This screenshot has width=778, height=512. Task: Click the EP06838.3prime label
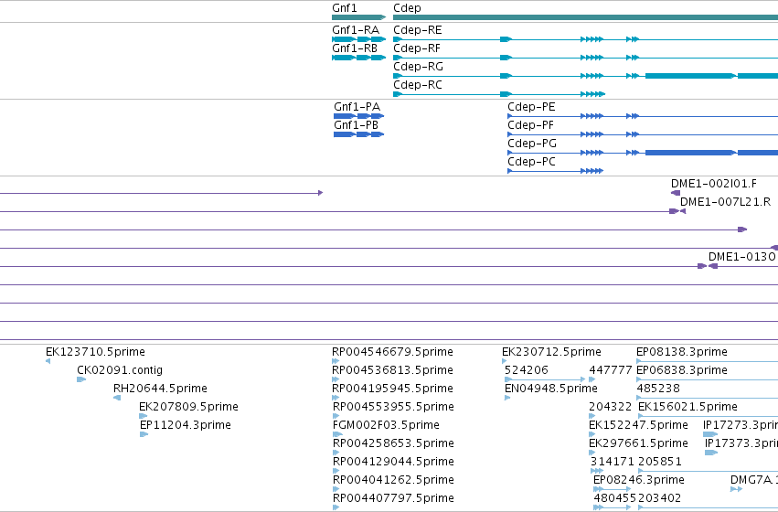(x=682, y=370)
